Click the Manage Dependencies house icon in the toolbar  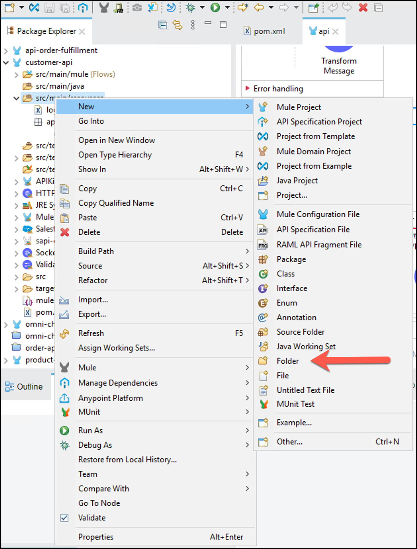coord(83,7)
